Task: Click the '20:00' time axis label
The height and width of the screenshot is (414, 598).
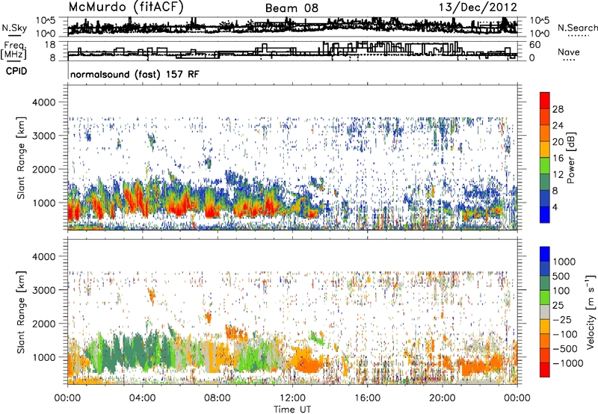Action: pos(443,398)
